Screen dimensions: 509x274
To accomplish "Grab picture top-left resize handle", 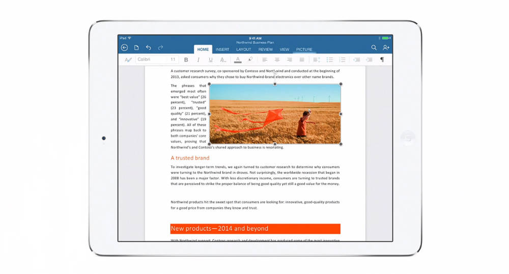I will coord(209,84).
